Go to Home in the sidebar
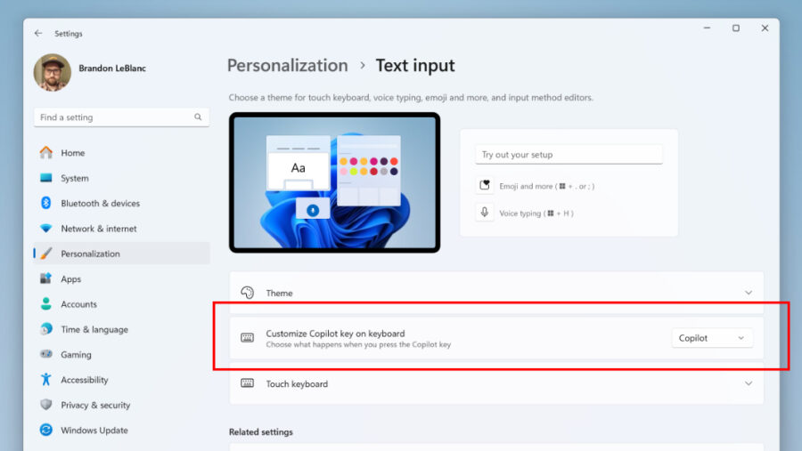This screenshot has width=802, height=451. pos(122,153)
